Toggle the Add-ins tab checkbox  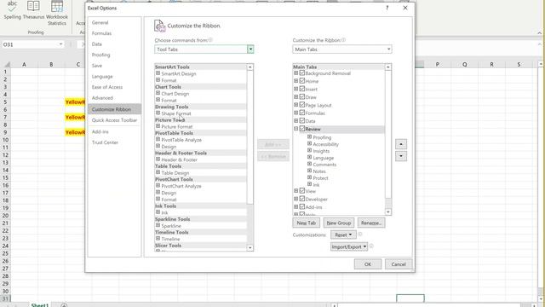tap(302, 206)
